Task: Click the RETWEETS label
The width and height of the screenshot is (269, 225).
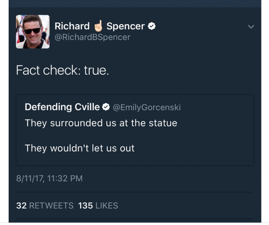Action: [51, 205]
